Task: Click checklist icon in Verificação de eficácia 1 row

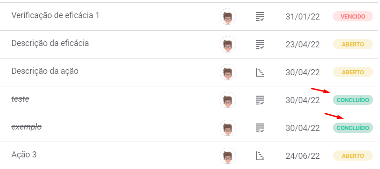Action: (x=260, y=17)
